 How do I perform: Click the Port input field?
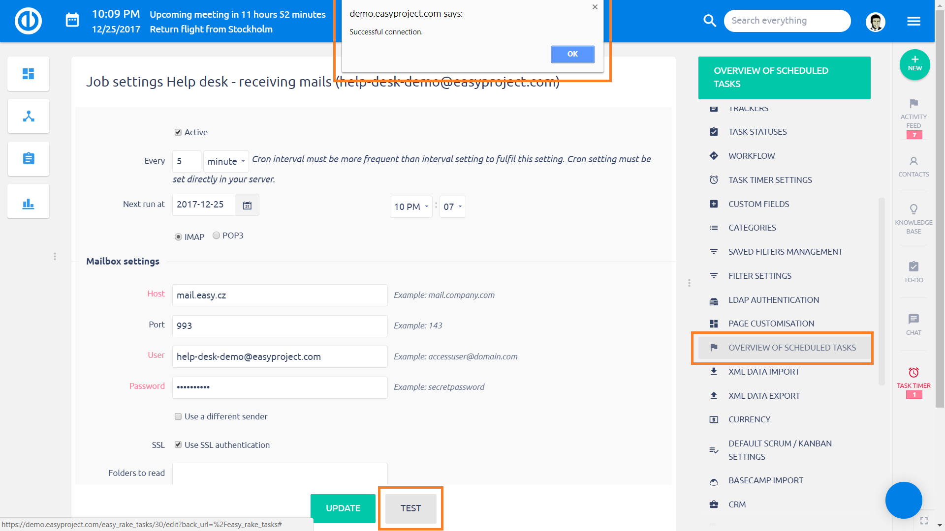coord(280,326)
